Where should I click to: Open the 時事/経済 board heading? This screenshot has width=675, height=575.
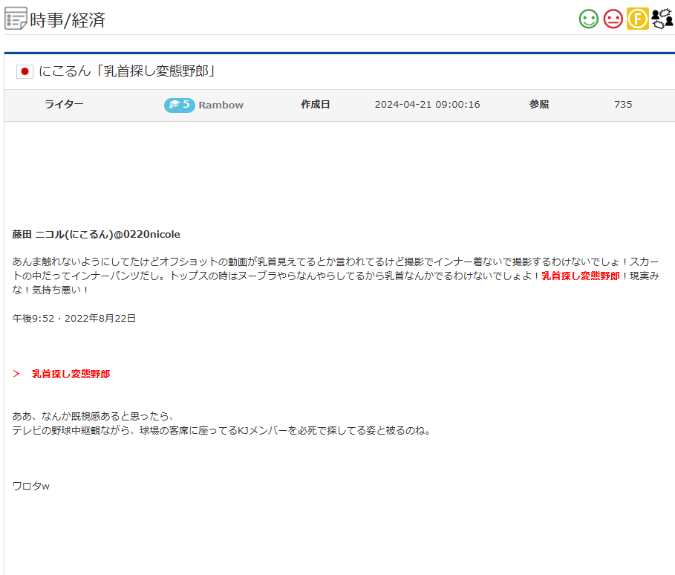[x=68, y=20]
